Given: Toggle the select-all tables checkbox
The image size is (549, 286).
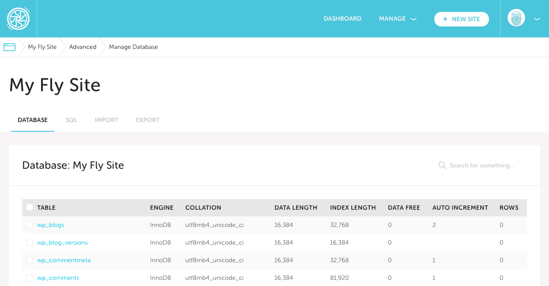Looking at the screenshot, I should (x=30, y=208).
